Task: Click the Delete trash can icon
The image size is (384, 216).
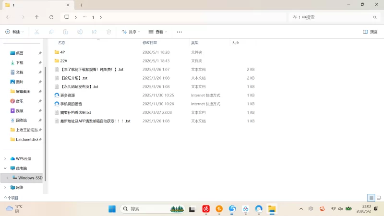Action: (109, 32)
